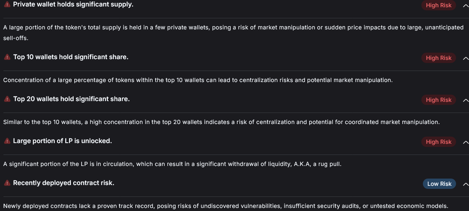469x211 pixels.
Task: Collapse the Recently deployed contract risk section
Action: [465, 184]
